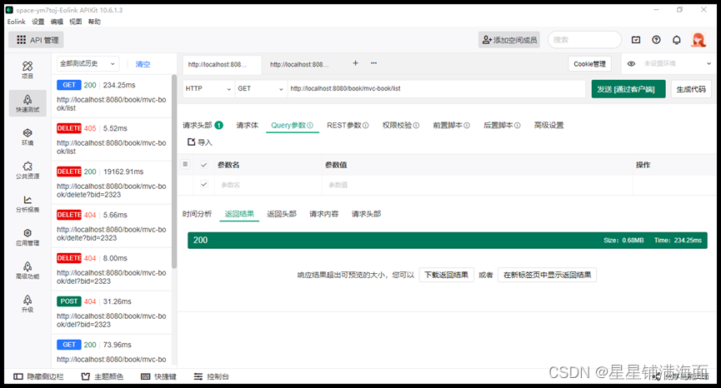
Task: Click the calendar check-in icon
Action: (636, 40)
